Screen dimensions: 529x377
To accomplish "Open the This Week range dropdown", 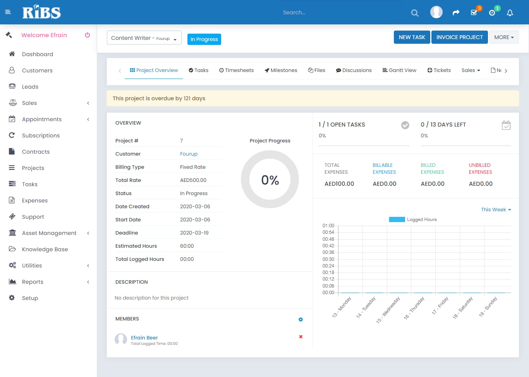I will click(x=496, y=209).
